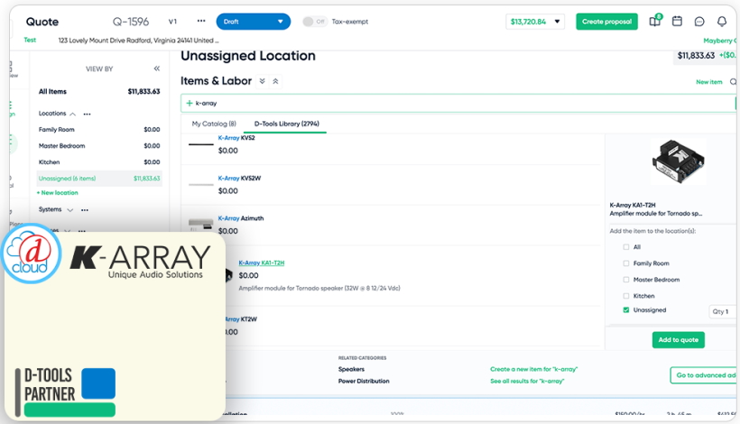This screenshot has width=740, height=424.
Task: Open the K-Array KA1-T2H product link
Action: pyautogui.click(x=262, y=263)
